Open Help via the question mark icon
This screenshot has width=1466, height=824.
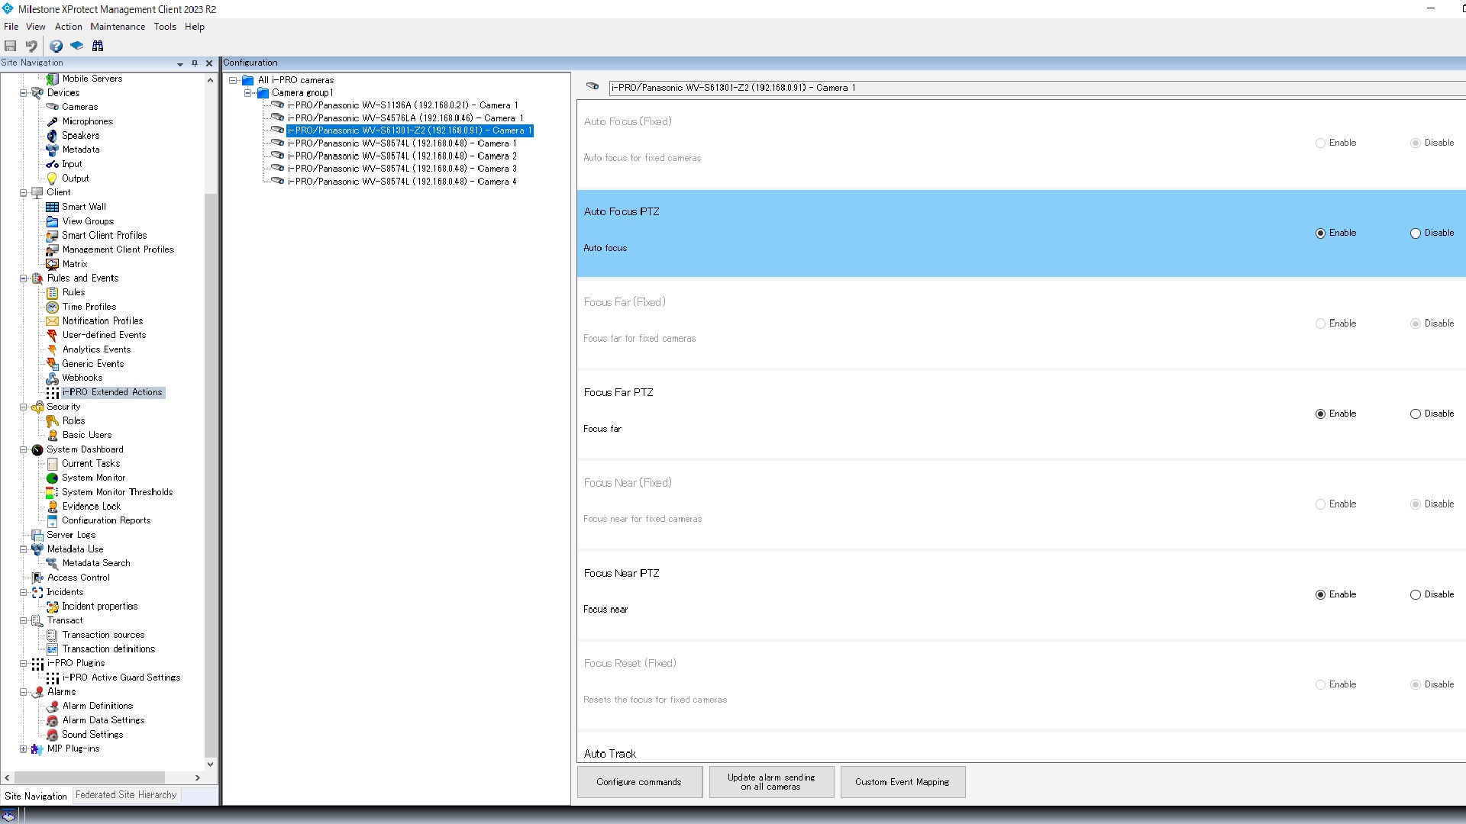tap(57, 46)
